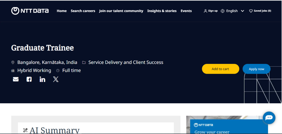The height and width of the screenshot is (134, 282).
Task: Share job on X icon
Action: pos(56,79)
